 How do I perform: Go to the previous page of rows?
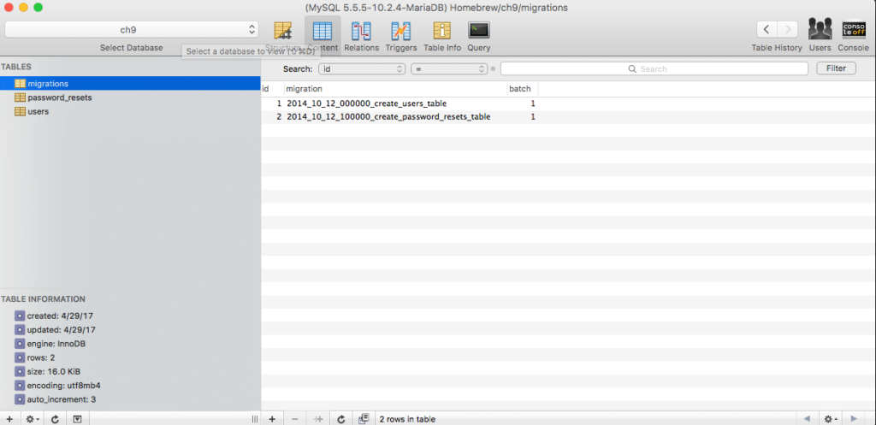click(807, 419)
